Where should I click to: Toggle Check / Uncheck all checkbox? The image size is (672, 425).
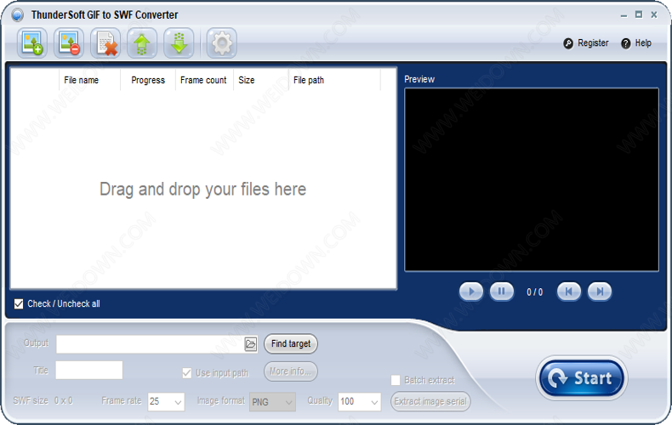[x=19, y=304]
